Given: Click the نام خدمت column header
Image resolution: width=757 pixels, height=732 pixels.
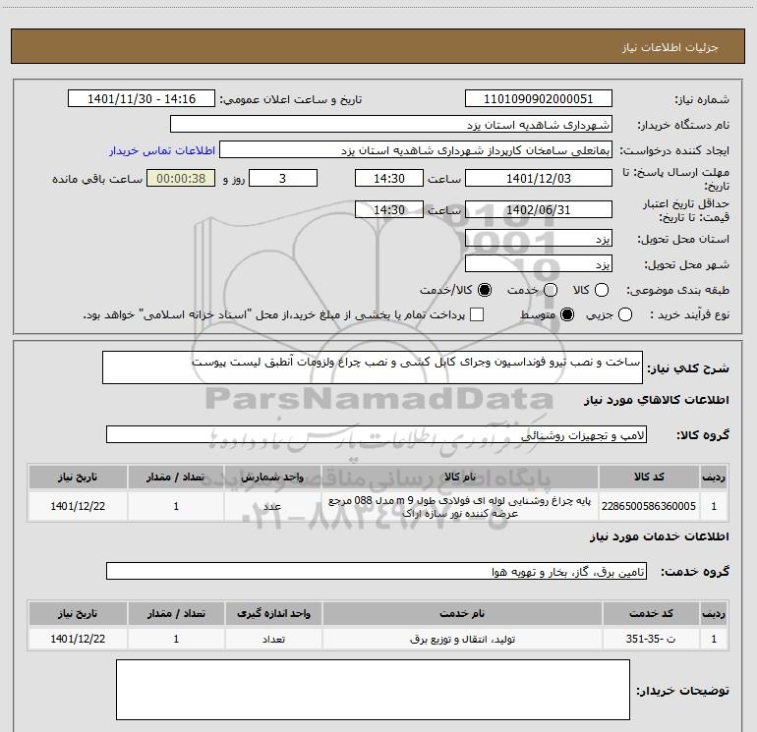Looking at the screenshot, I should (x=462, y=614).
